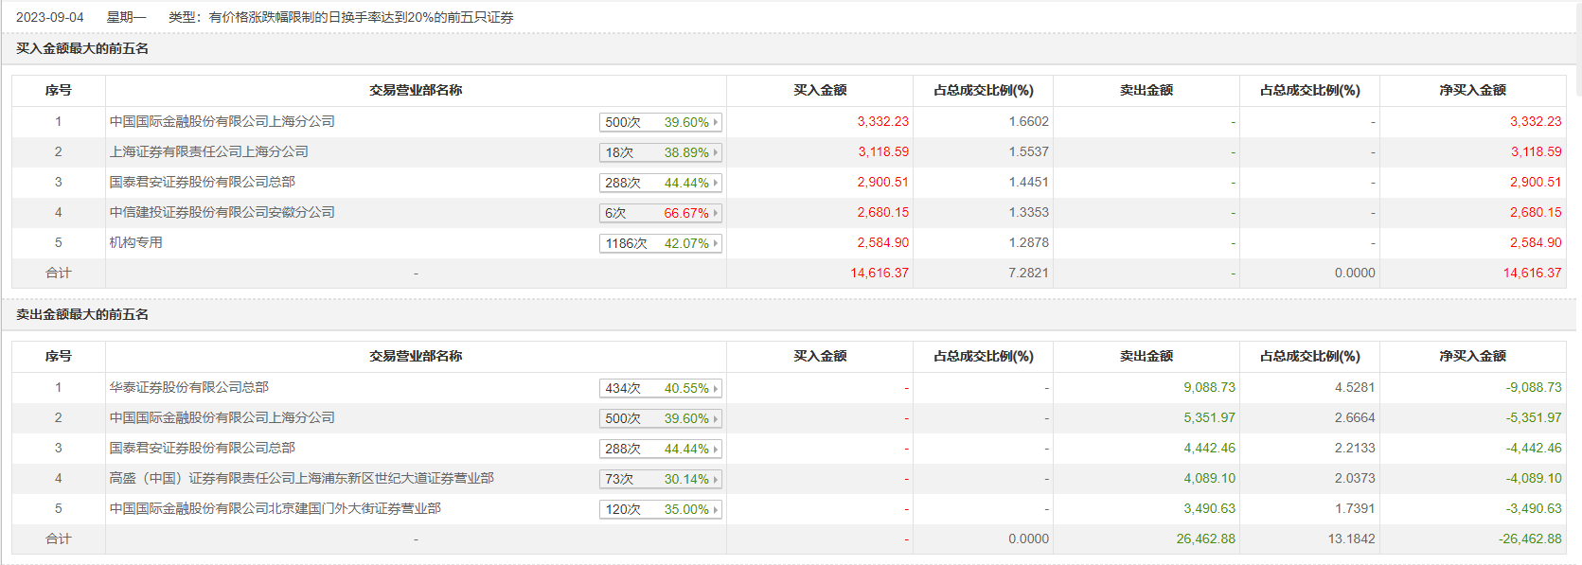Click 交易营业部名称 header in the buy table
This screenshot has height=565, width=1582.
coord(416,90)
